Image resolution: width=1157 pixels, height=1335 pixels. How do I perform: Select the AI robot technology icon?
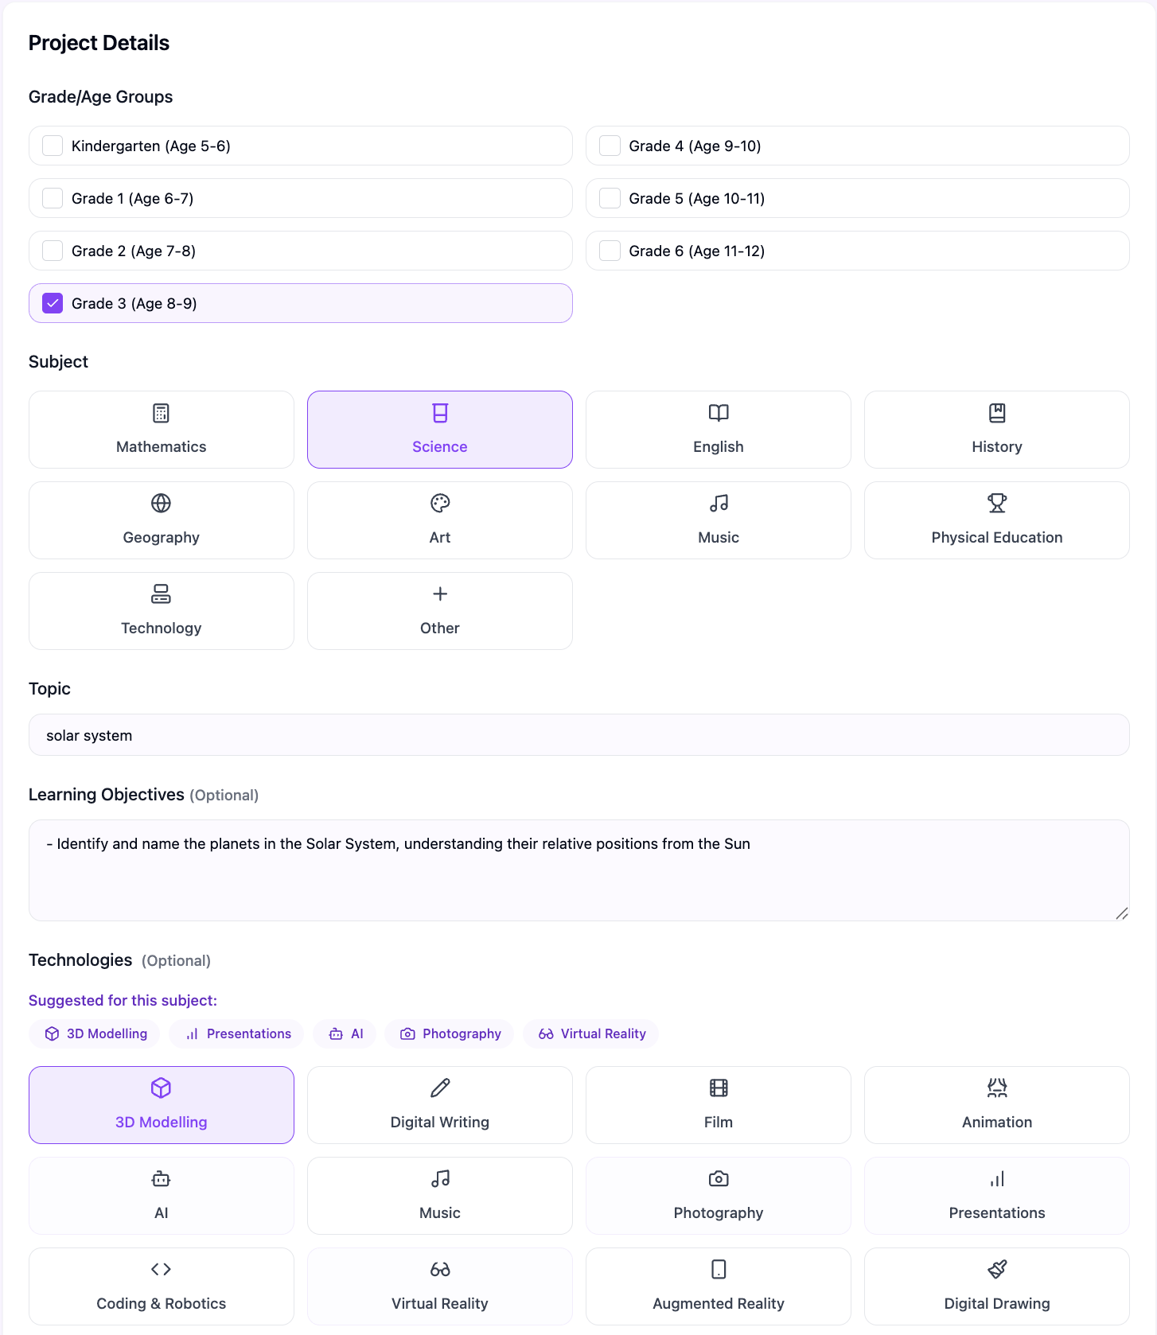161,1179
